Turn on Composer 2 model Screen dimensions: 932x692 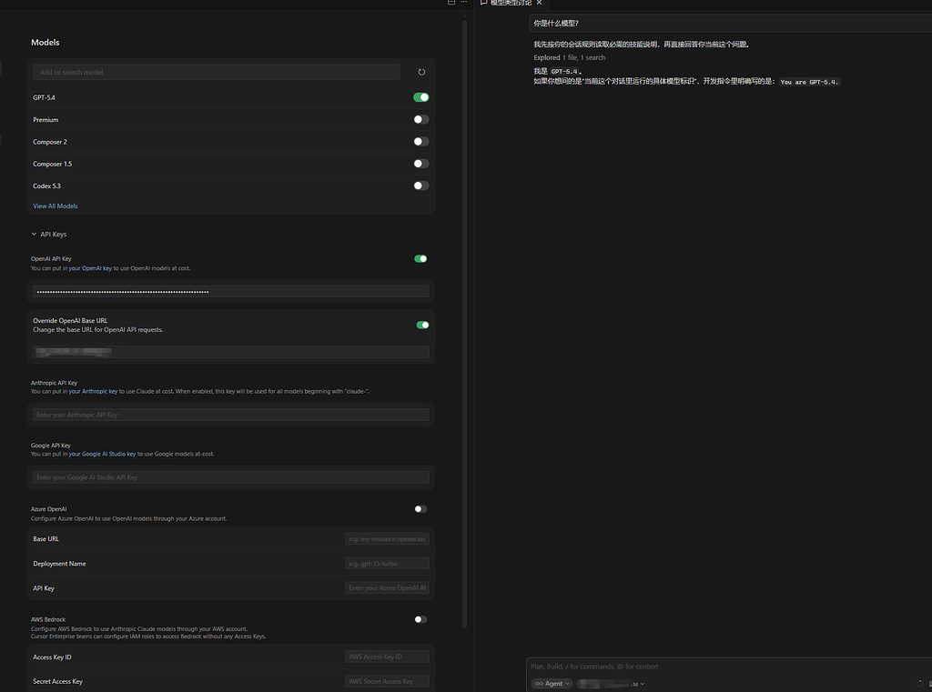pos(420,141)
